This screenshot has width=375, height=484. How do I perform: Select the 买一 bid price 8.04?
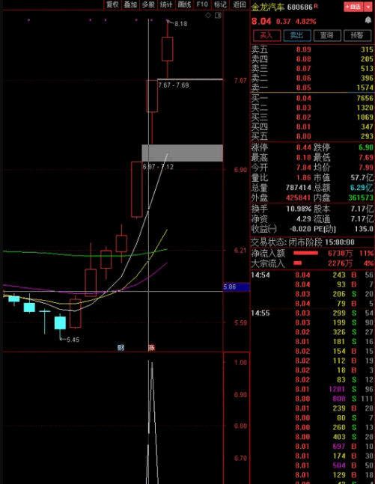[303, 98]
